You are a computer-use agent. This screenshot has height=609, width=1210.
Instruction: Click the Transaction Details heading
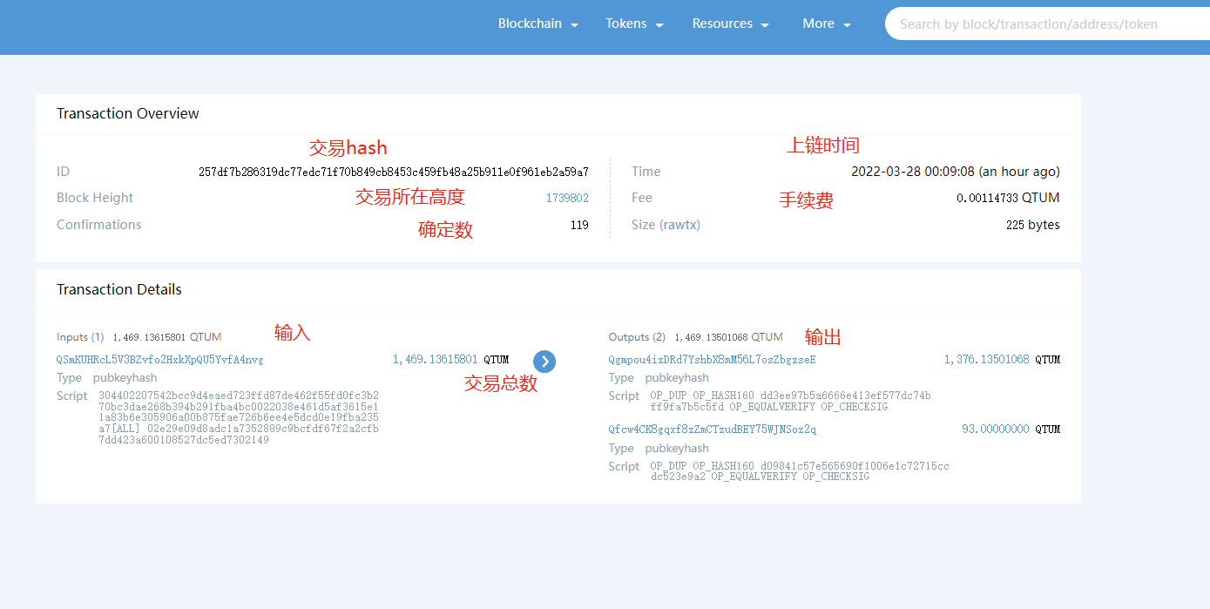tap(118, 290)
